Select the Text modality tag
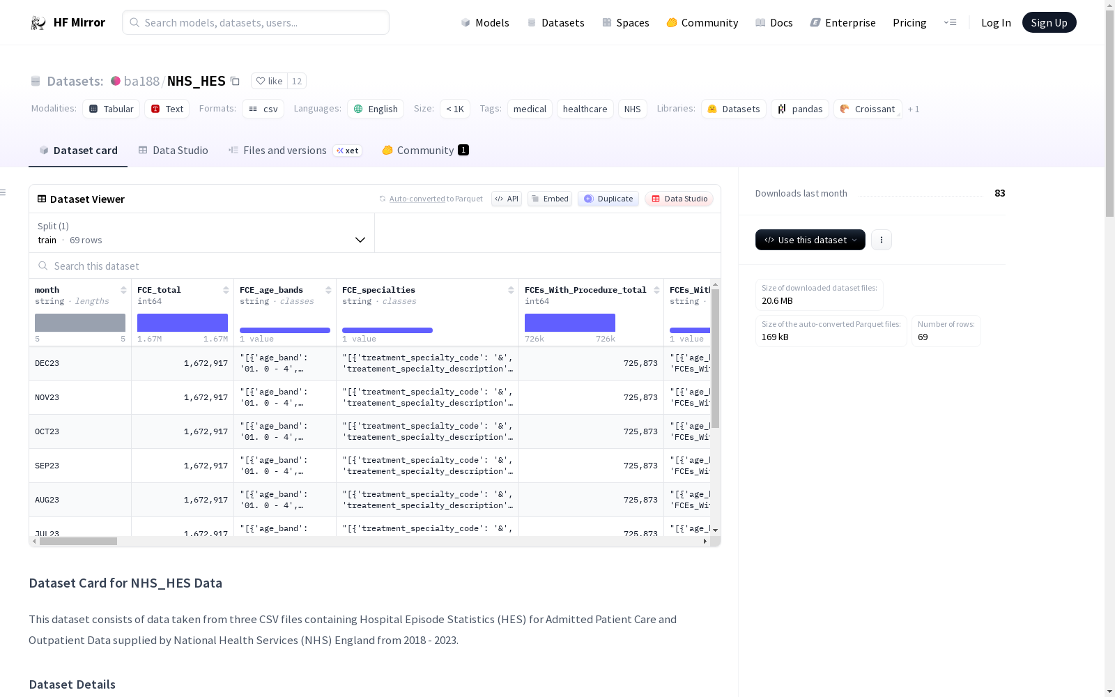The height and width of the screenshot is (697, 1115). tap(167, 109)
